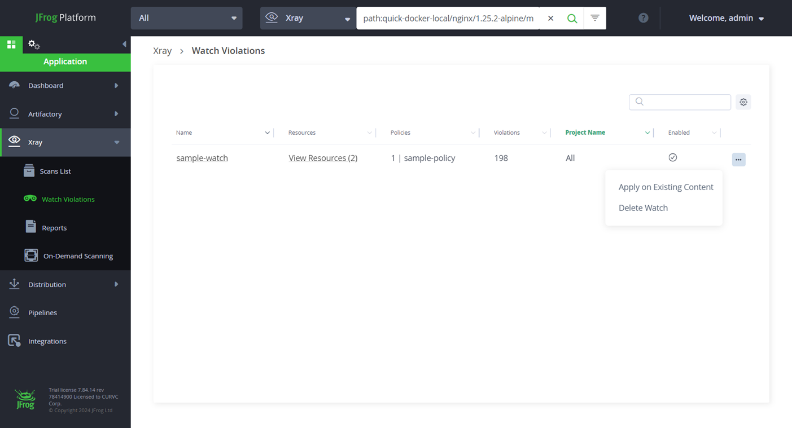Open the Policies column header dropdown
792x428 pixels.
[473, 133]
